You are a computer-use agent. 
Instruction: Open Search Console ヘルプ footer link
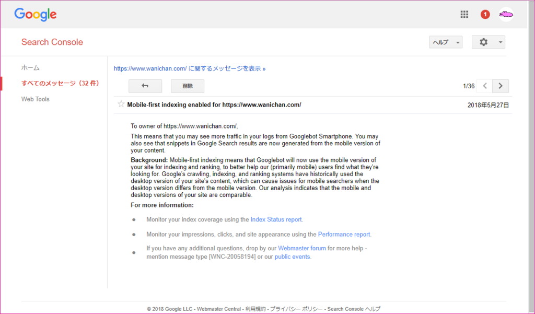[354, 309]
